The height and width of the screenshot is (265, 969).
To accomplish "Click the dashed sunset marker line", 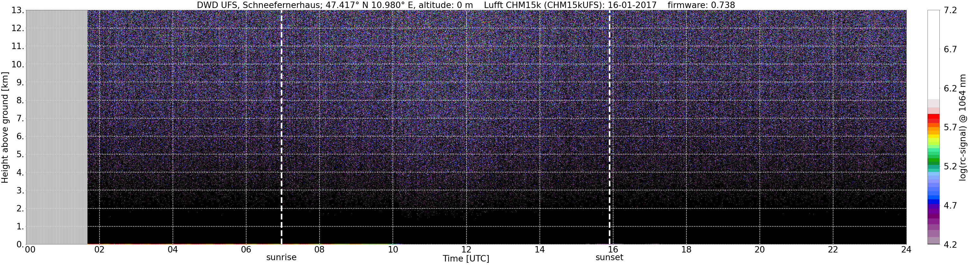I will click(x=609, y=127).
